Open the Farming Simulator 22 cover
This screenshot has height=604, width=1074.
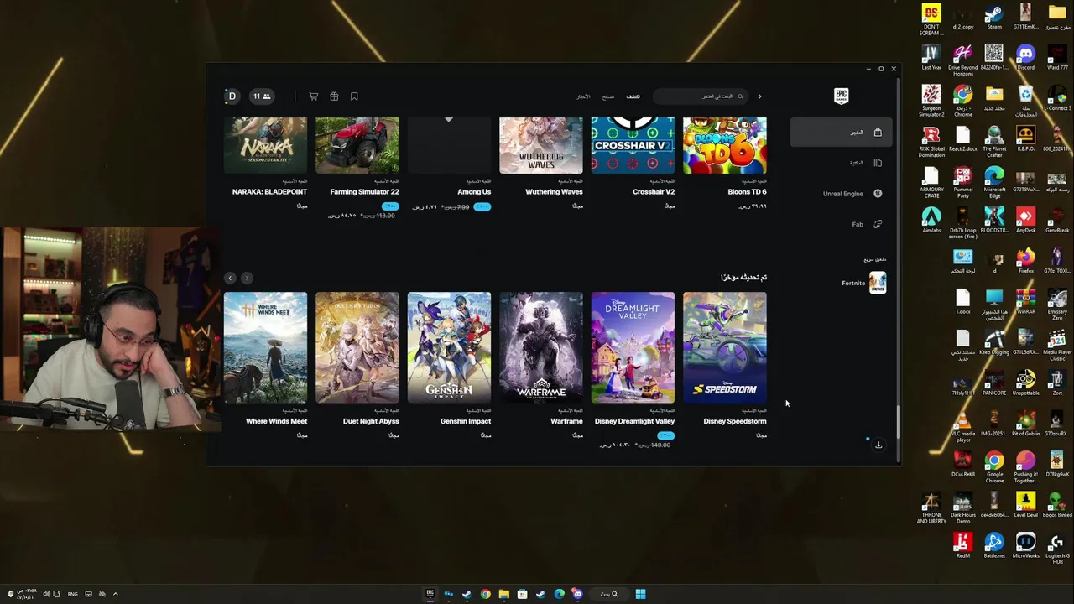(x=357, y=145)
